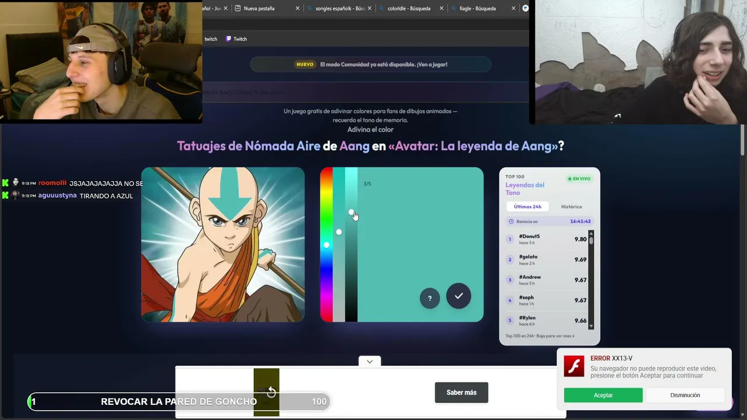Screen dimensions: 747x420
Task: Close the fiagle search tab
Action: (x=514, y=8)
